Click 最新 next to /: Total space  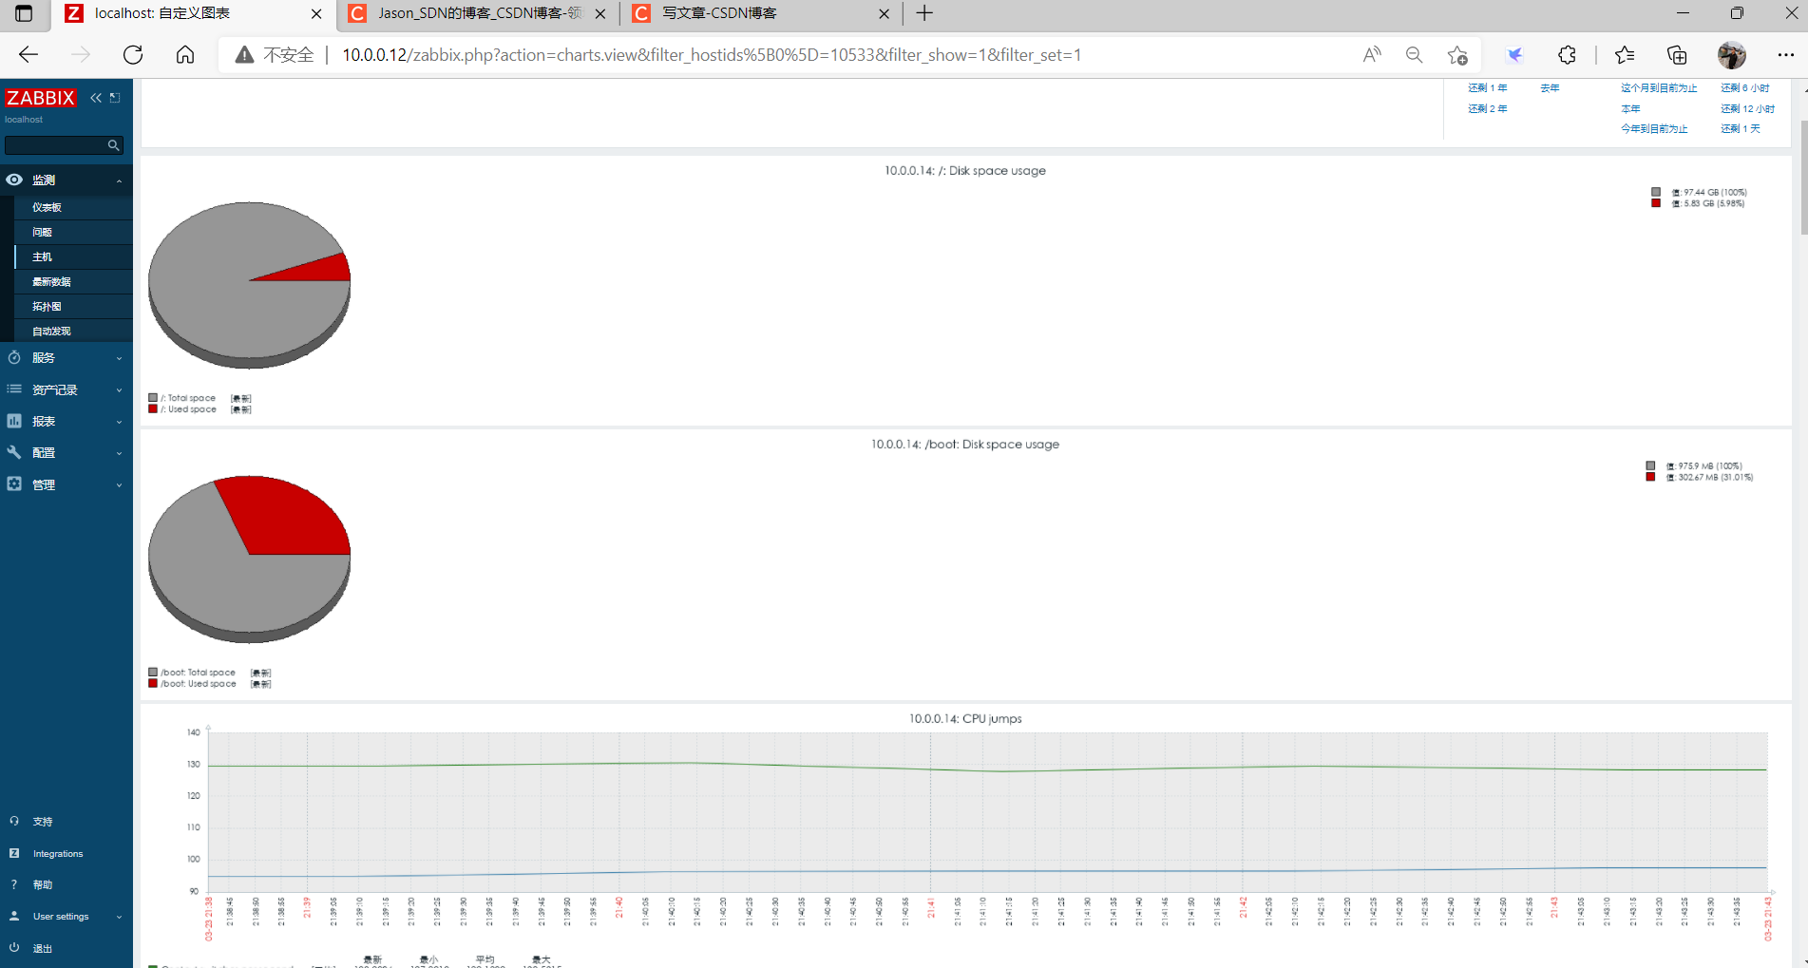240,398
